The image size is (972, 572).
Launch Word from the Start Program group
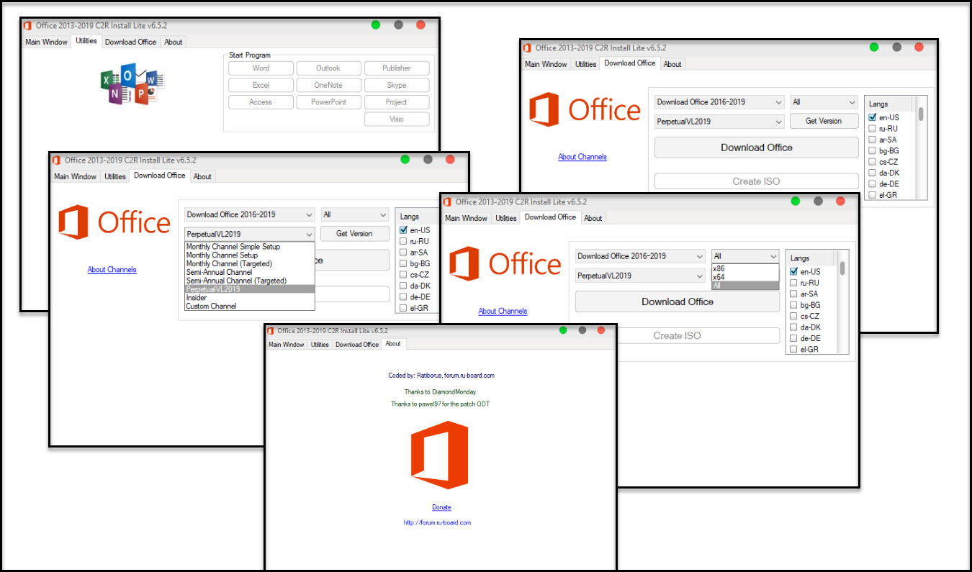[x=261, y=68]
